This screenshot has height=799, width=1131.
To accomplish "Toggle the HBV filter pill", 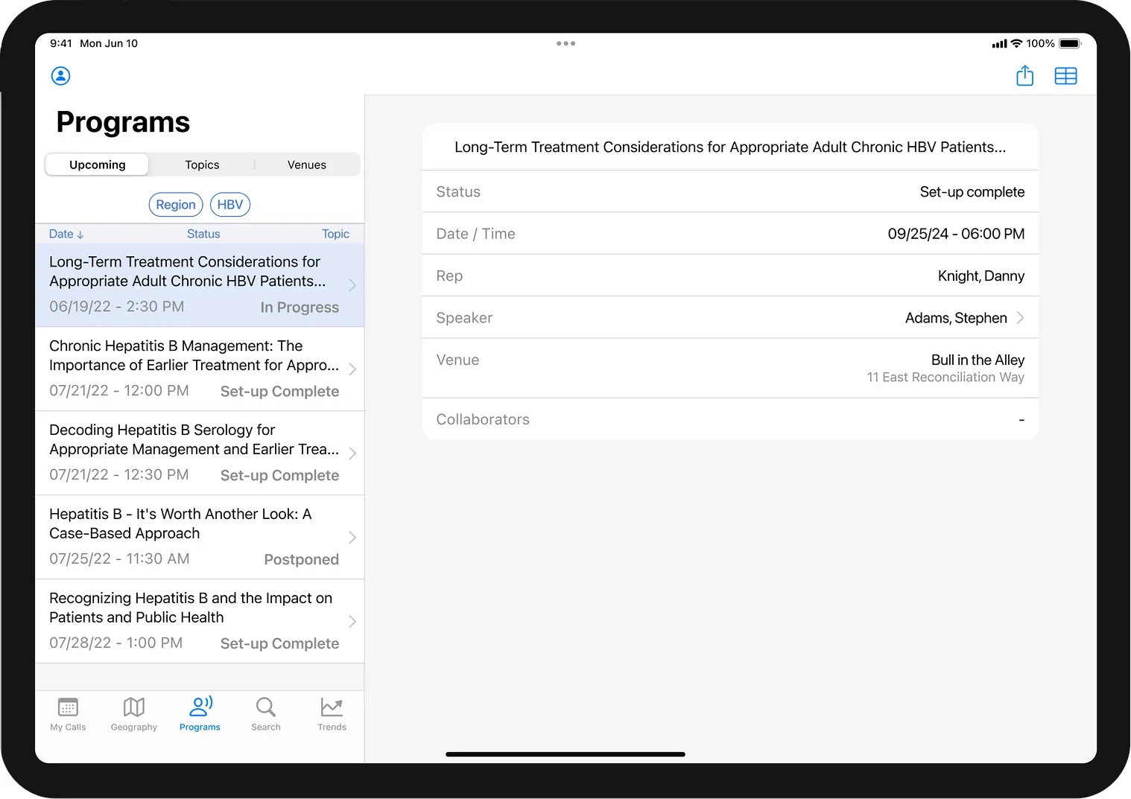I will (230, 205).
